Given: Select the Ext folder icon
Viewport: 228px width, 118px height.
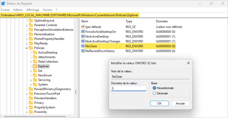Looking at the screenshot, I should click(x=35, y=71).
